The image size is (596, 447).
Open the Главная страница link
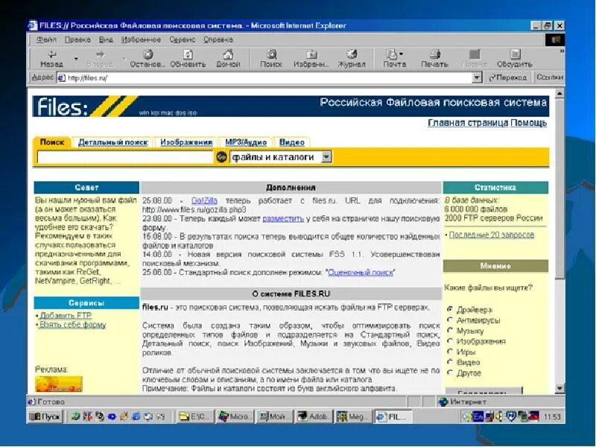click(468, 123)
